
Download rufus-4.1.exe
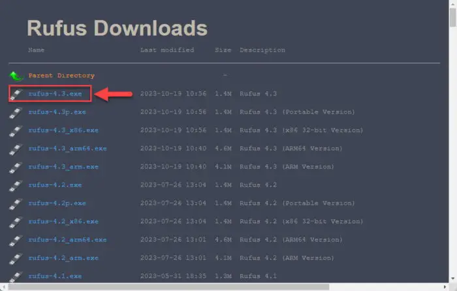pos(55,276)
